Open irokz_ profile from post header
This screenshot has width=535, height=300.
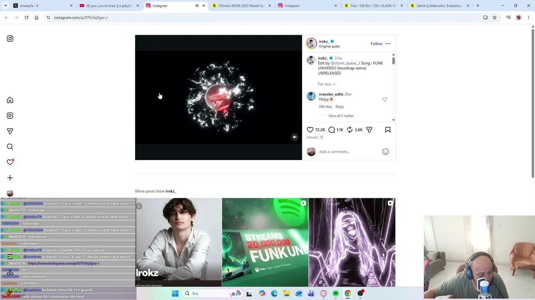point(324,42)
